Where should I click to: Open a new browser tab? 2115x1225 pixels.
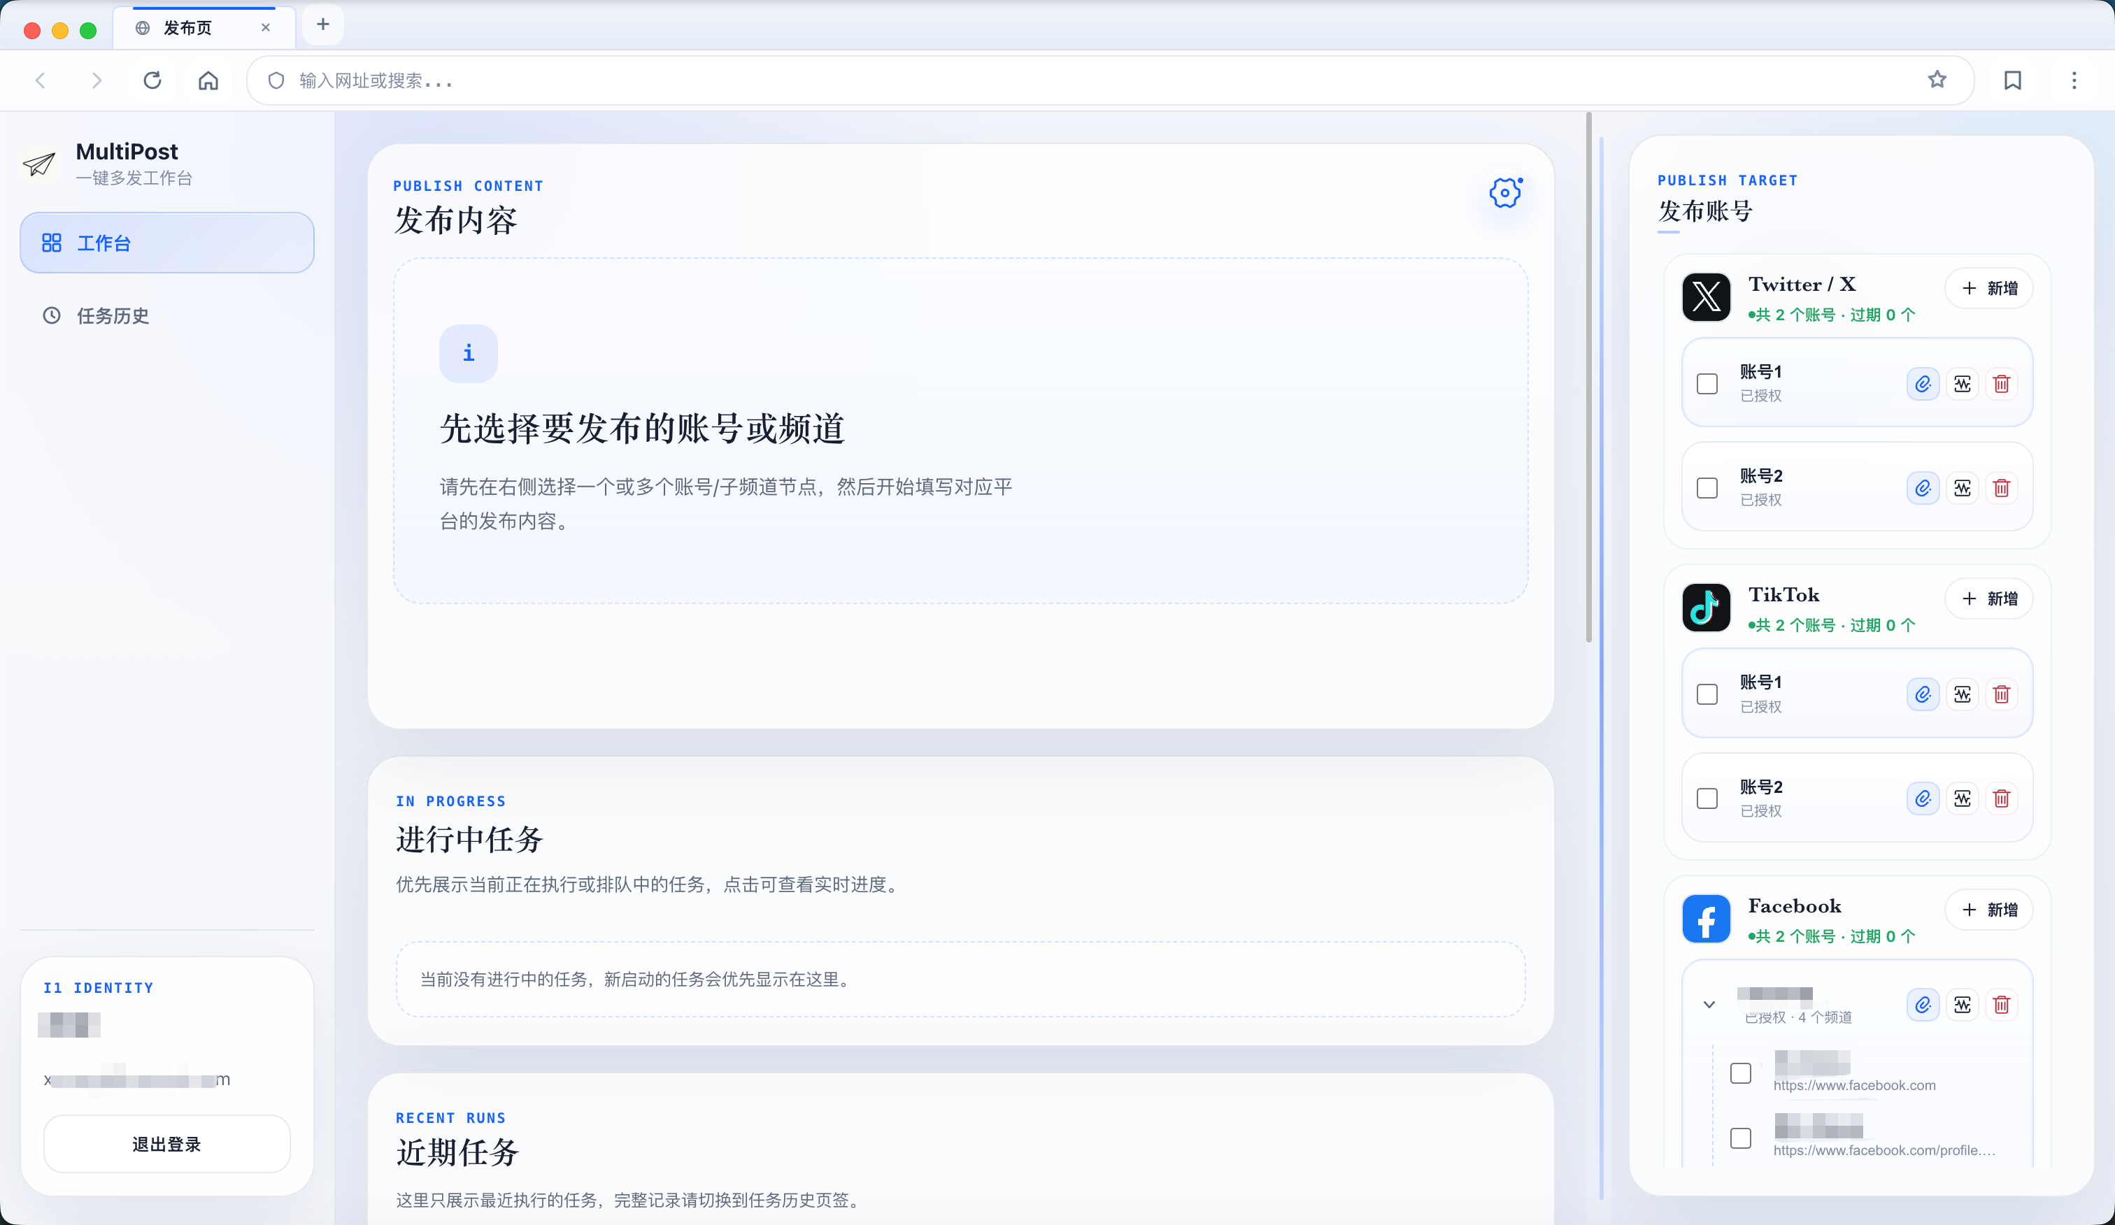[x=322, y=25]
